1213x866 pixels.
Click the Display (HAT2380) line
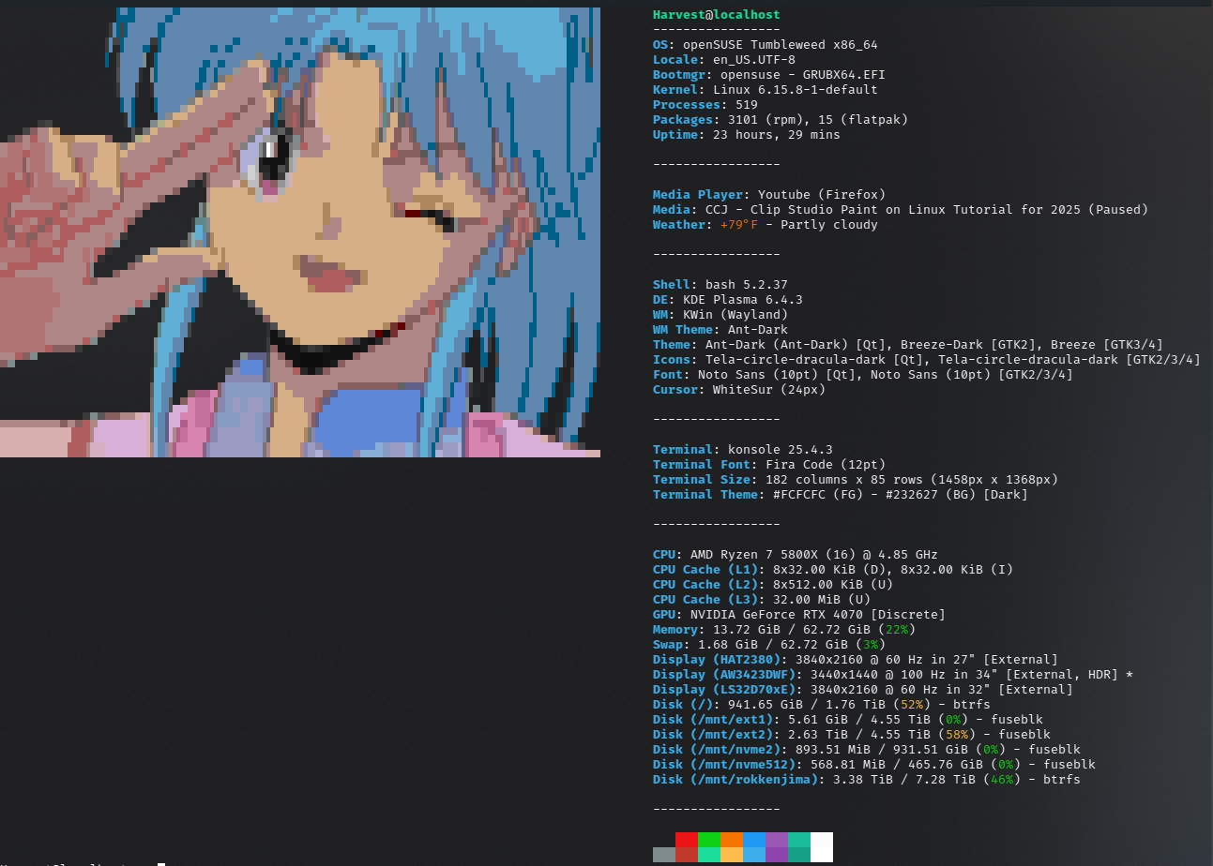pyautogui.click(x=856, y=660)
